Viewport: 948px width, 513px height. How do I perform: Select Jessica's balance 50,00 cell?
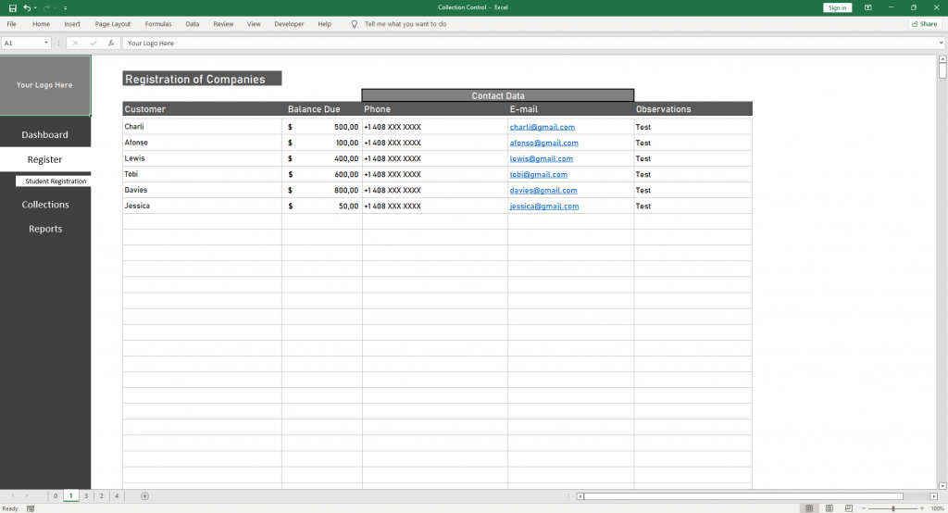[x=321, y=206]
